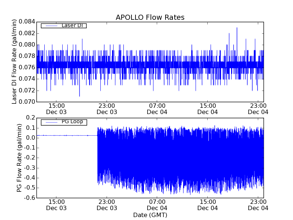The width and height of the screenshot is (293, 220).
Task: Click the 0.070 tick on Laser DI axis
Action: tap(27, 102)
